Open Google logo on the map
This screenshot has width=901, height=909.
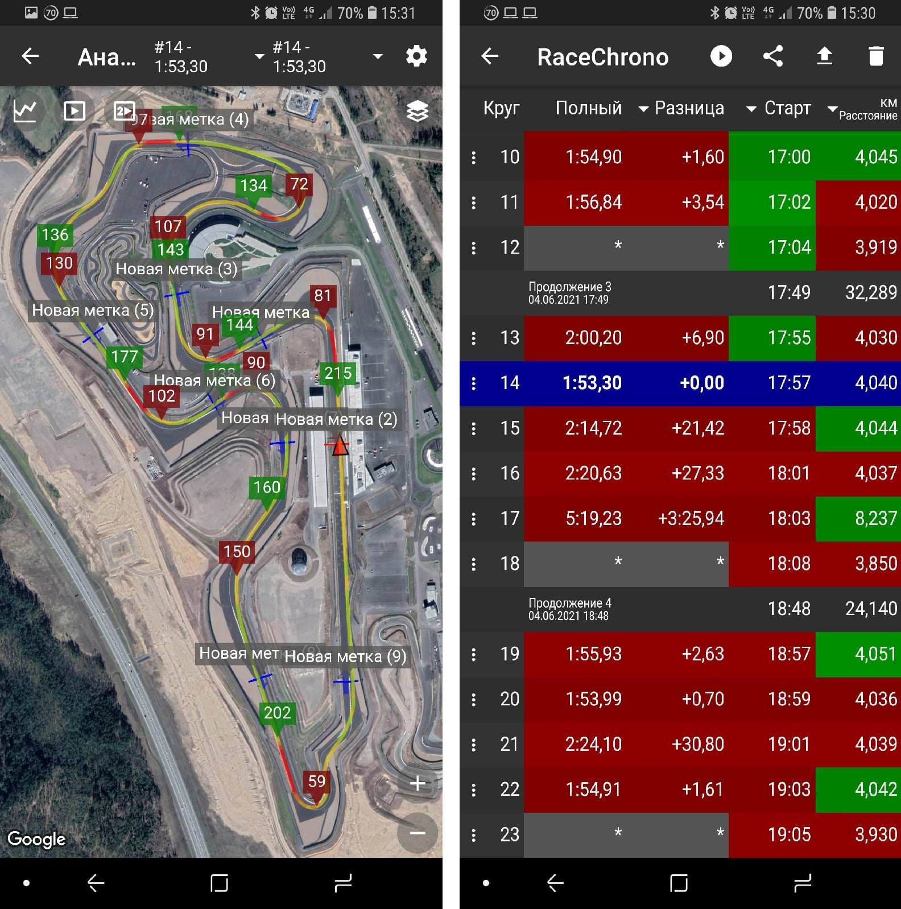pos(36,839)
